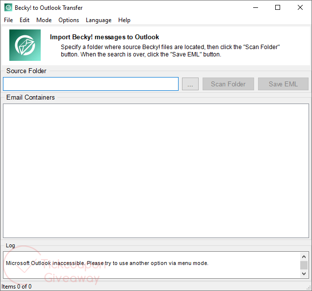
Task: Open the Edit menu
Action: 25,20
